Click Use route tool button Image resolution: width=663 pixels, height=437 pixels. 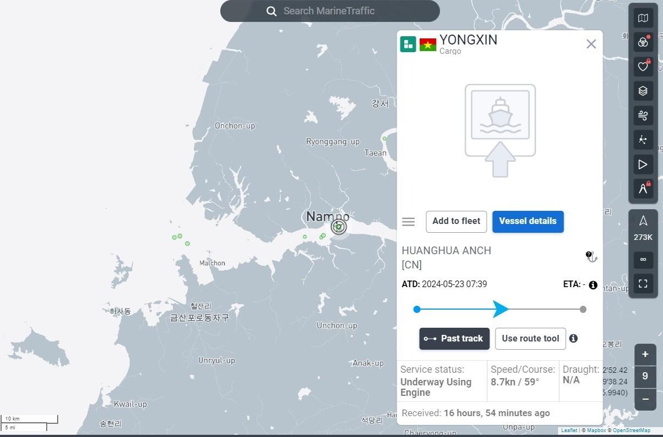[x=530, y=339]
